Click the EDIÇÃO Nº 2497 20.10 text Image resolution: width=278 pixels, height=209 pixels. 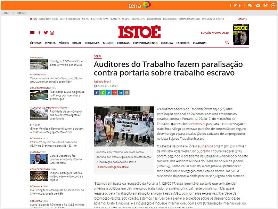[x=215, y=33]
